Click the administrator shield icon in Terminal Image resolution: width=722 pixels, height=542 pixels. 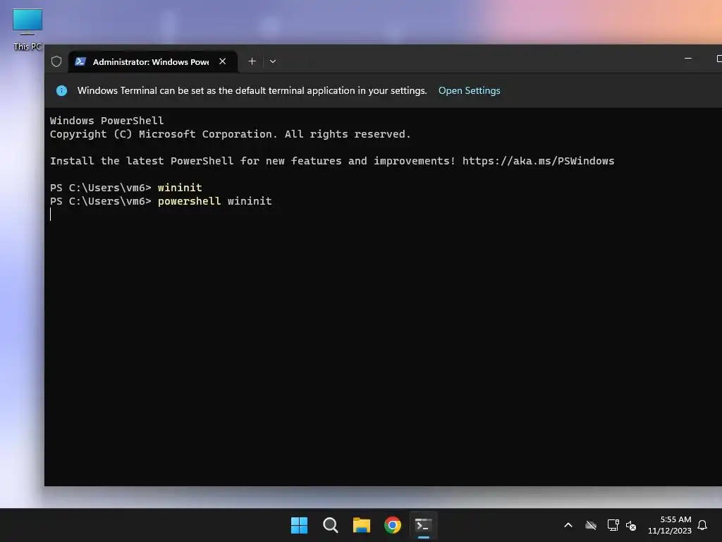click(x=56, y=61)
